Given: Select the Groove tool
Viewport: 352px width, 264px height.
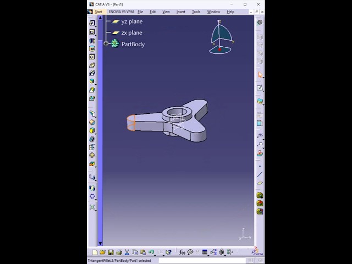Looking at the screenshot, I should 92,49.
